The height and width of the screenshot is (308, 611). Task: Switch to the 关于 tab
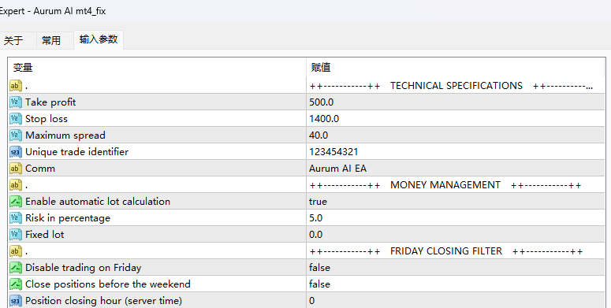click(x=13, y=40)
